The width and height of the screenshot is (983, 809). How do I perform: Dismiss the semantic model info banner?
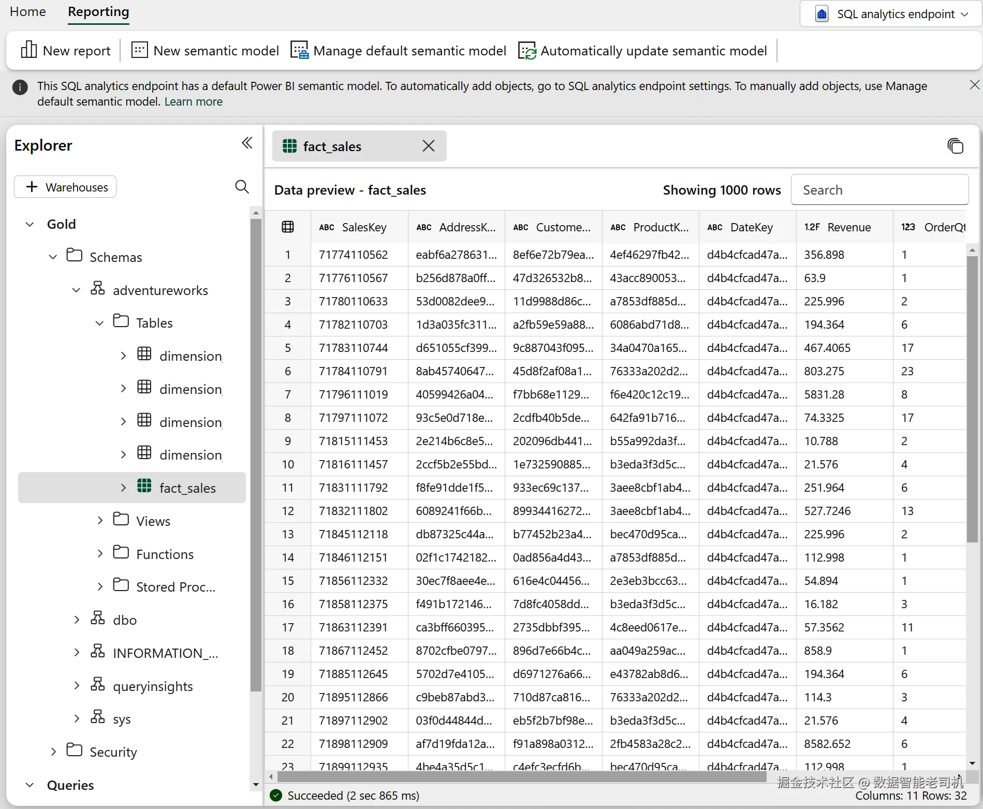[x=974, y=85]
